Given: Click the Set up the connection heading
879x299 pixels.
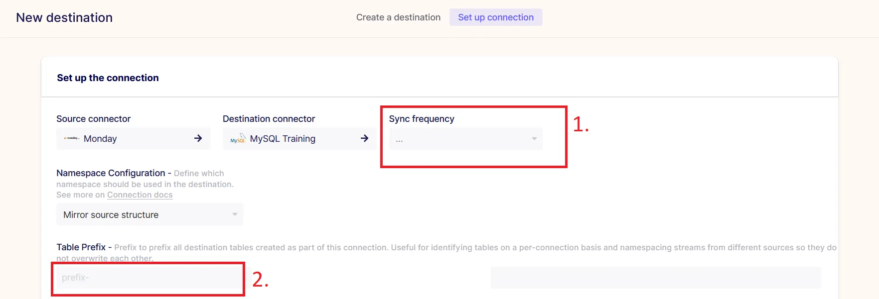Looking at the screenshot, I should click(x=108, y=78).
